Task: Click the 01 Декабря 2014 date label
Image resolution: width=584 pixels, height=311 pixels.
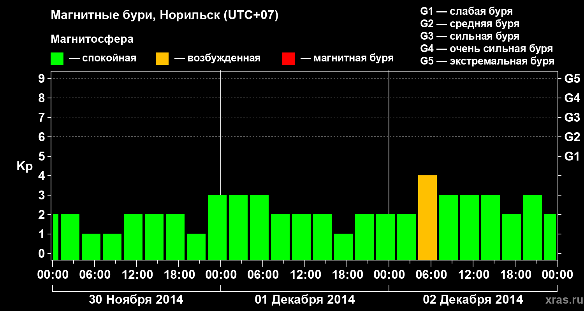Action: (305, 300)
